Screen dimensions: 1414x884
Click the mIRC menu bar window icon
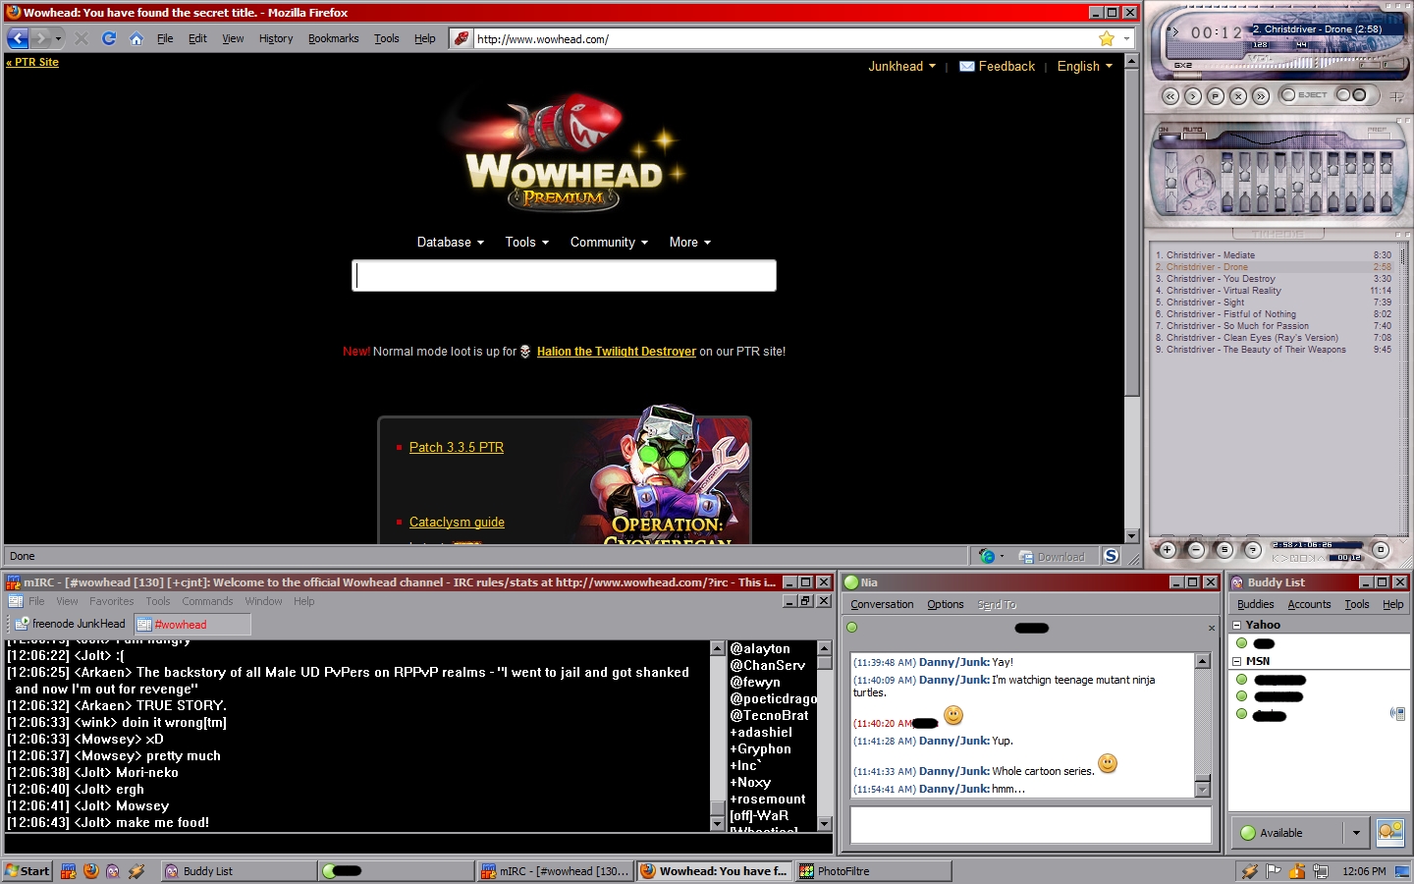tap(15, 601)
